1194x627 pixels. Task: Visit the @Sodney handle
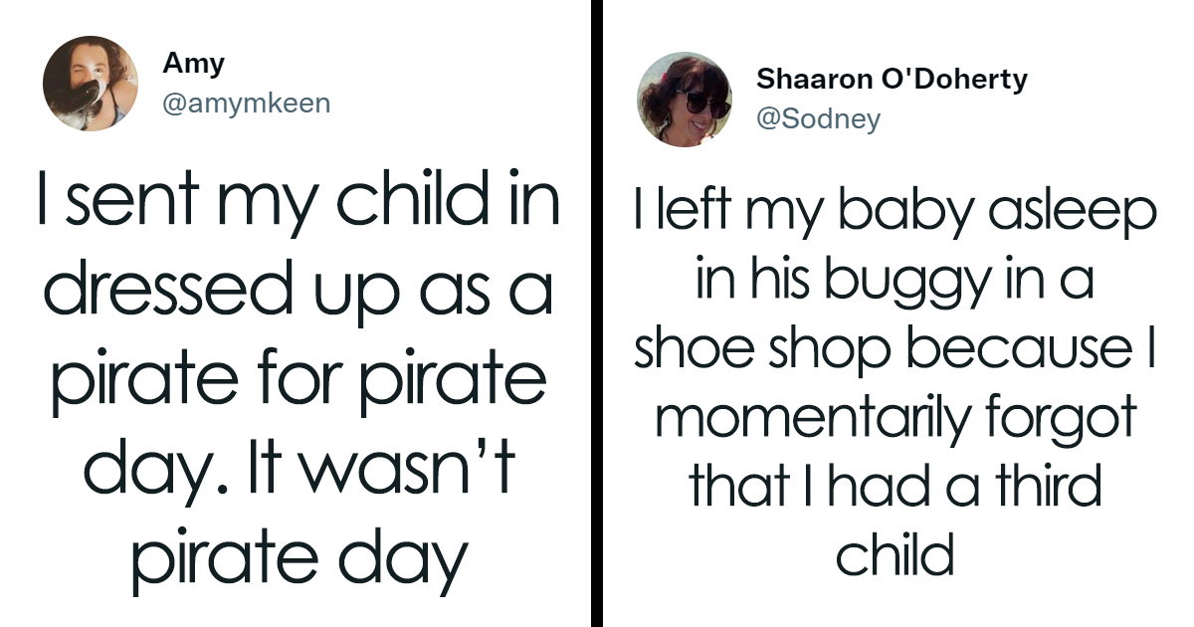pos(818,119)
